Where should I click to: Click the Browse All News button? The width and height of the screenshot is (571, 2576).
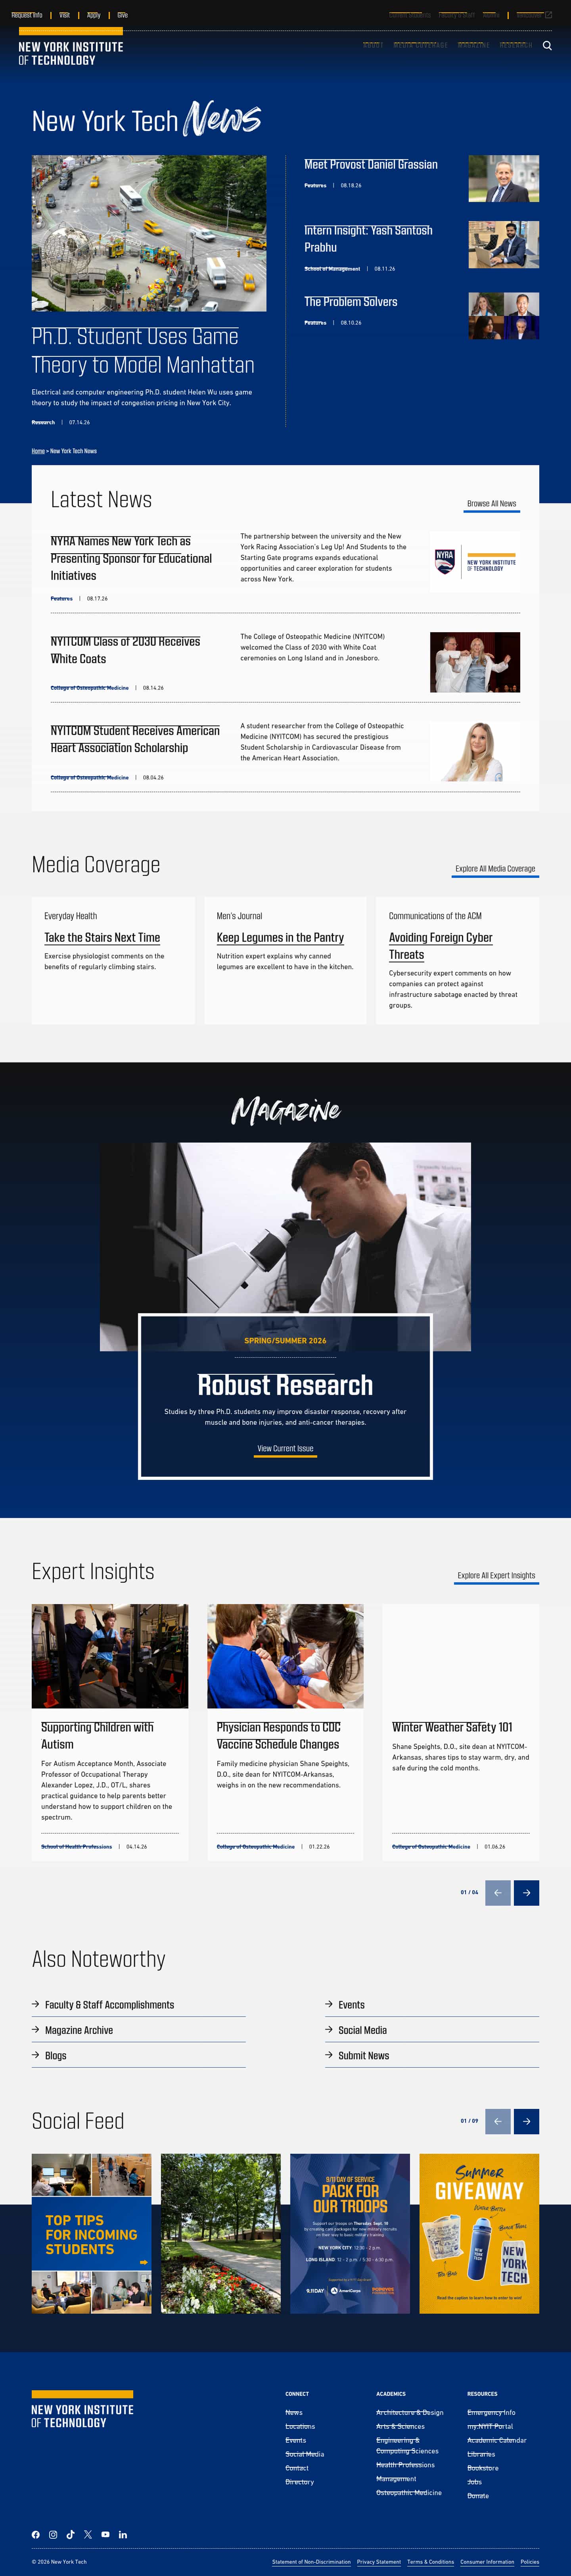coord(491,504)
